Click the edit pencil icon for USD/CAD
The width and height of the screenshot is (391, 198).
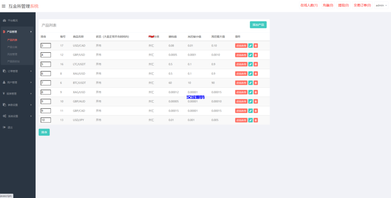coord(250,46)
